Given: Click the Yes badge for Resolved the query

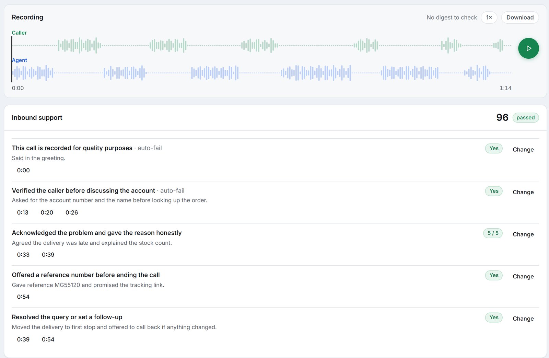Looking at the screenshot, I should pyautogui.click(x=494, y=317).
